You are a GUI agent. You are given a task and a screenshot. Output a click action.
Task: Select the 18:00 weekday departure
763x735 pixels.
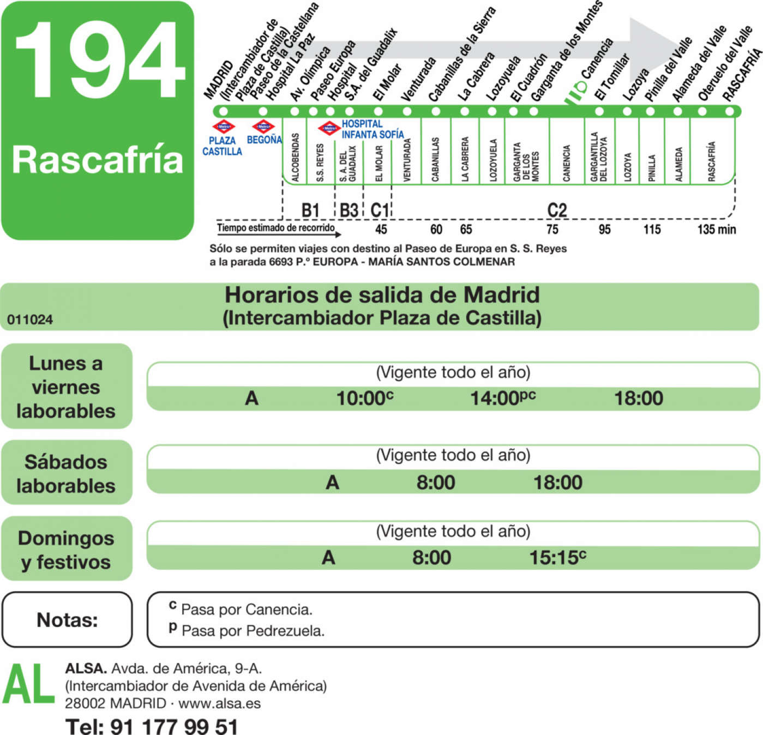(639, 399)
